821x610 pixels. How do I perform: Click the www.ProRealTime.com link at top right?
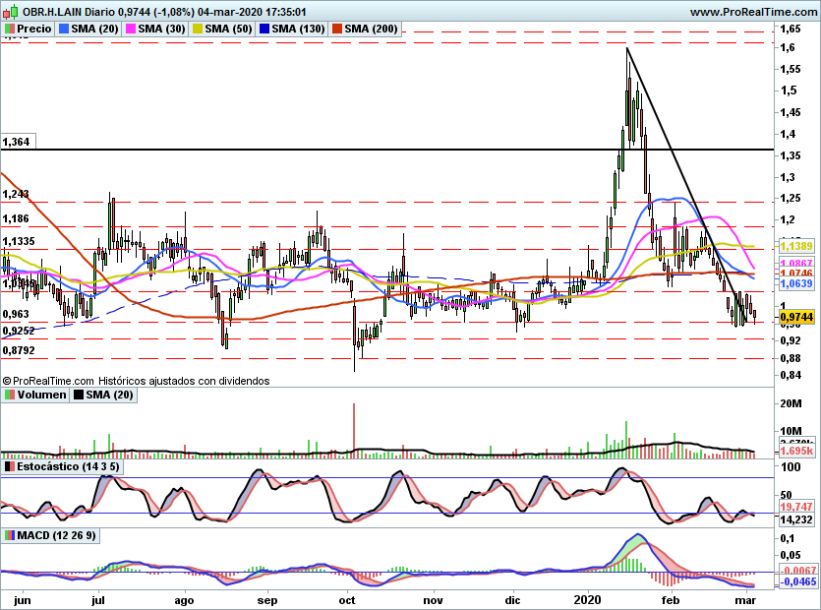[752, 12]
